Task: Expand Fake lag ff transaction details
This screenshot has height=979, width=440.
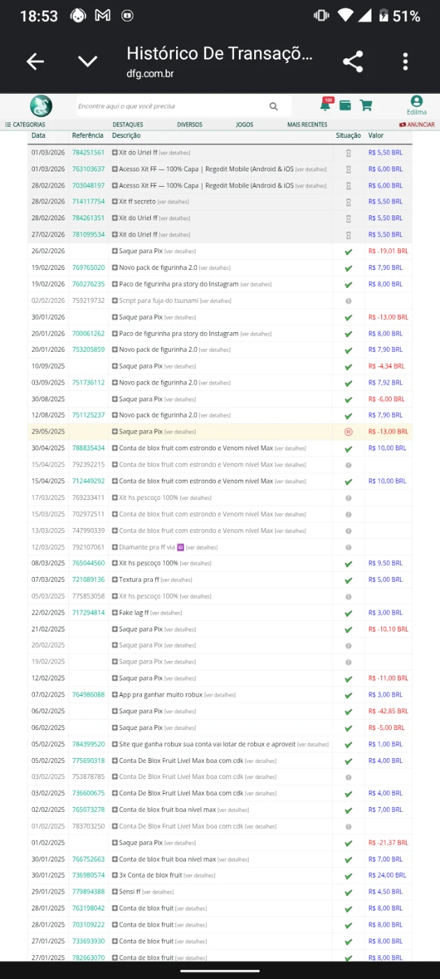Action: [115, 613]
